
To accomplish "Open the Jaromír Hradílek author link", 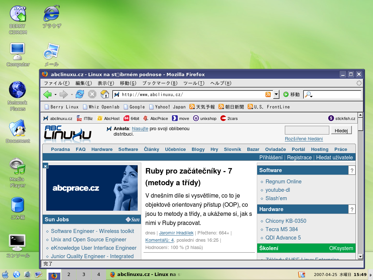I will click(176, 233).
